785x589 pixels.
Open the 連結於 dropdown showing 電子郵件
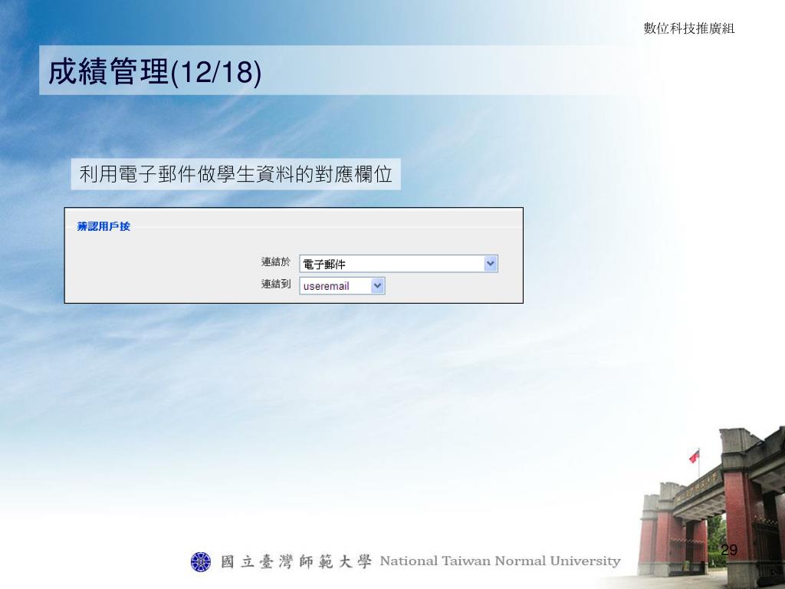coord(399,264)
